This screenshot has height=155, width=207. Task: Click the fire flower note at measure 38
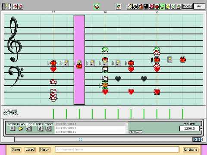(x=105, y=86)
